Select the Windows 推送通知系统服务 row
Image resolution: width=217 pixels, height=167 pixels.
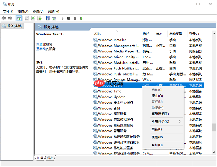(x=148, y=136)
